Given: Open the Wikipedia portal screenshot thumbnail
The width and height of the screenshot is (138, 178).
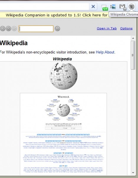Looking at the screenshot, I should click(63, 134).
